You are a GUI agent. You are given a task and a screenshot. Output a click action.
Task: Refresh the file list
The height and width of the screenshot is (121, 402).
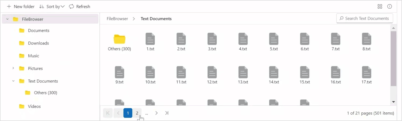[x=79, y=6]
